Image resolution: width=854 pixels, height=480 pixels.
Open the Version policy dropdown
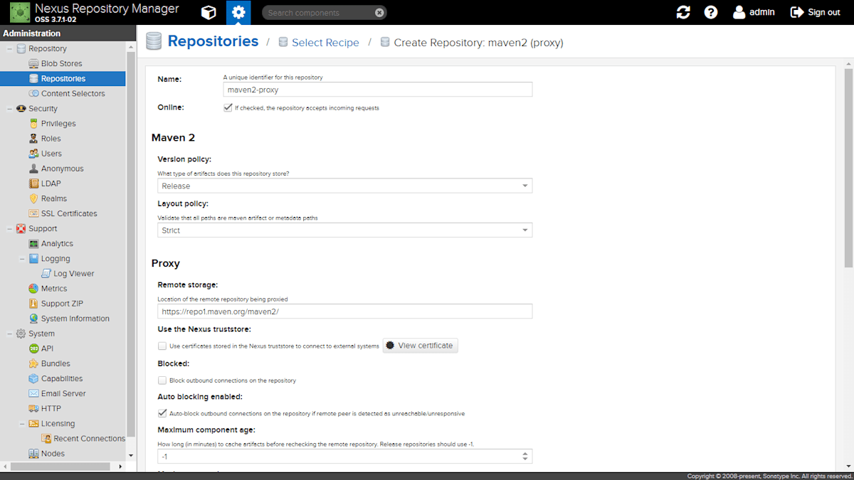[x=525, y=186]
